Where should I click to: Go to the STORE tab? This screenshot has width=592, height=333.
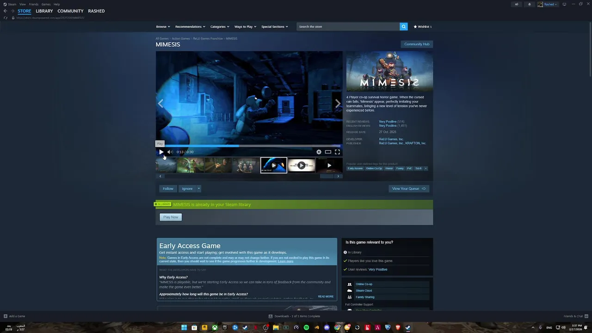[x=25, y=11]
